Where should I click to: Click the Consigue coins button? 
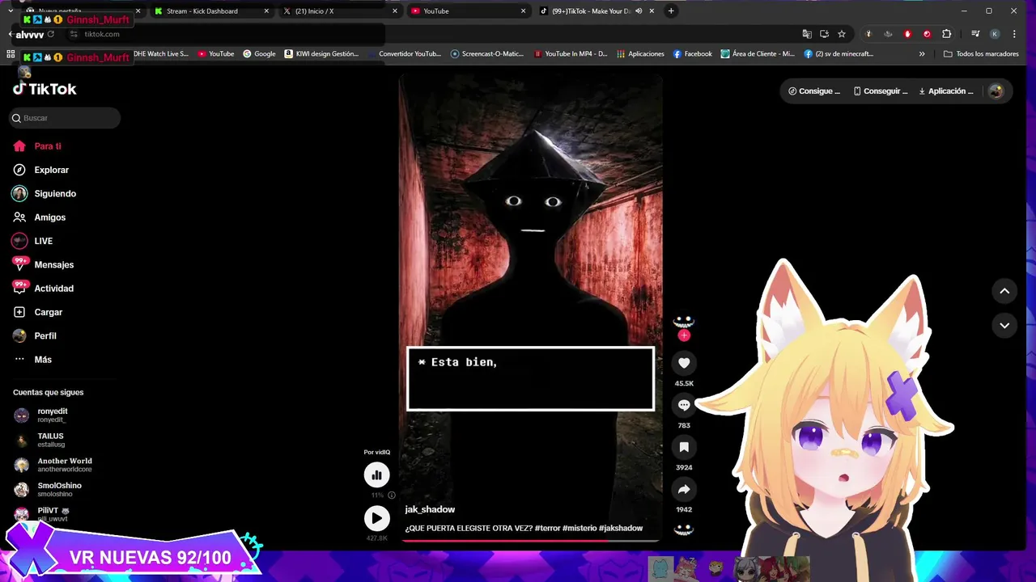814,91
